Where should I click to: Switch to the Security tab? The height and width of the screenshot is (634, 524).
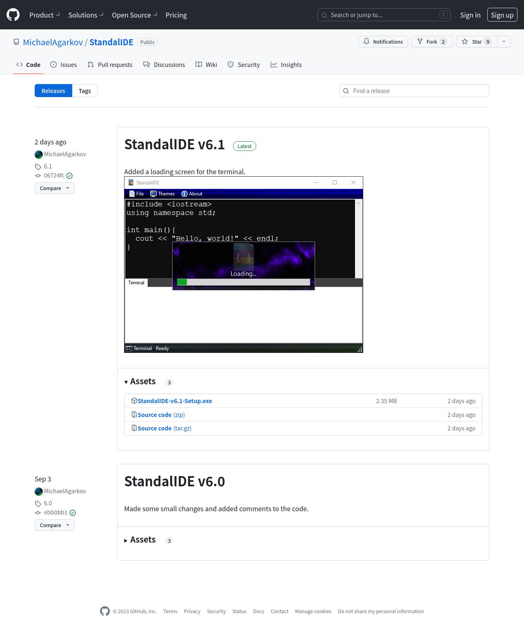click(x=244, y=64)
